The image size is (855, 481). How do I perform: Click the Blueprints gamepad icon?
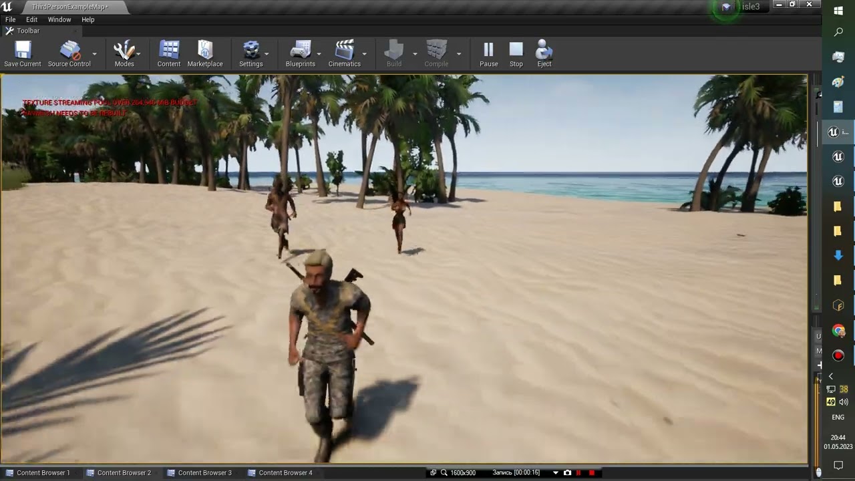click(301, 53)
